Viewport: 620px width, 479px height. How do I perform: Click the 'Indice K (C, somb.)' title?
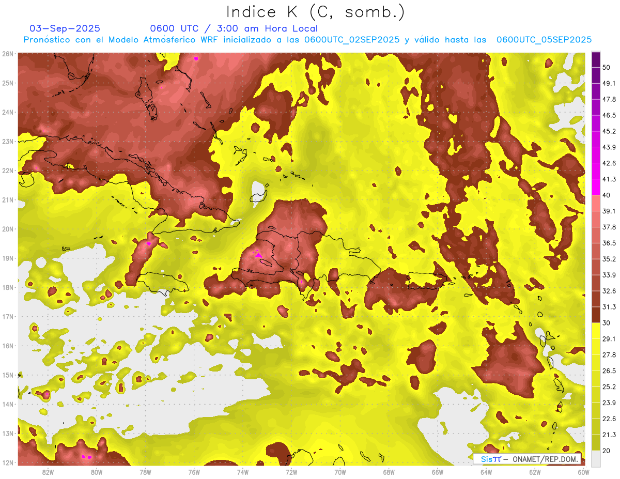point(315,12)
